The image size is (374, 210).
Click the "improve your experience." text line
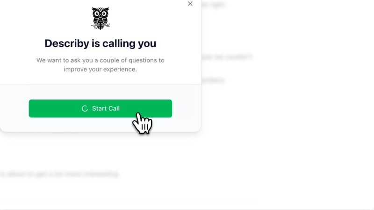click(101, 69)
